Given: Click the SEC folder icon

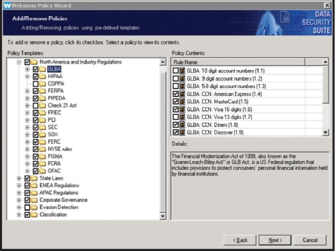Looking at the screenshot, I should (x=43, y=128).
